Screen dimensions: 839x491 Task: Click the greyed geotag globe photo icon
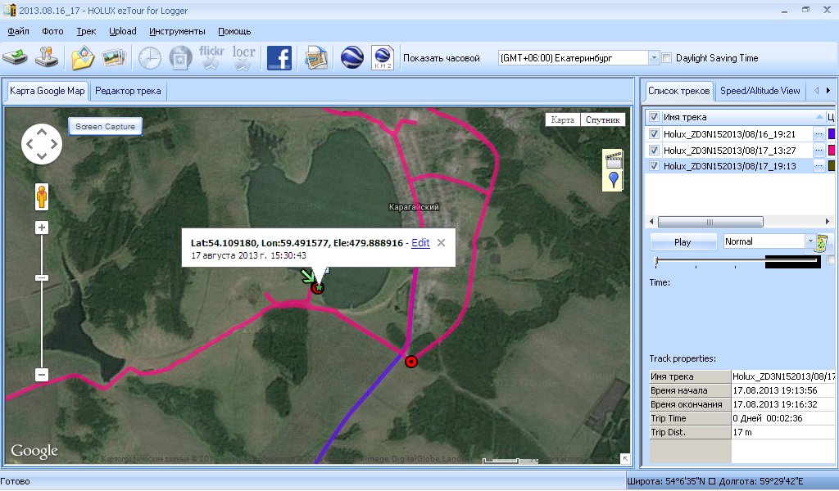181,58
